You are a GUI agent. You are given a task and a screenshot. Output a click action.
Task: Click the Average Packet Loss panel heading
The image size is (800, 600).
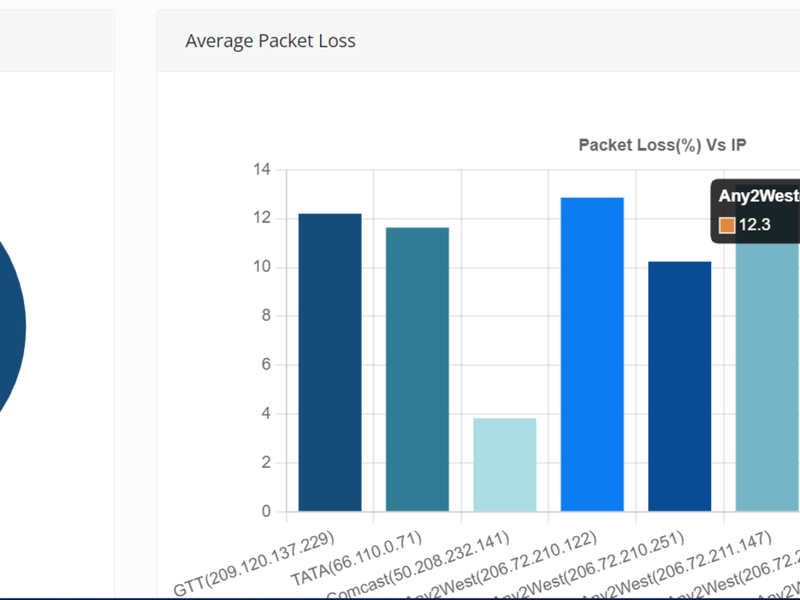tap(270, 41)
